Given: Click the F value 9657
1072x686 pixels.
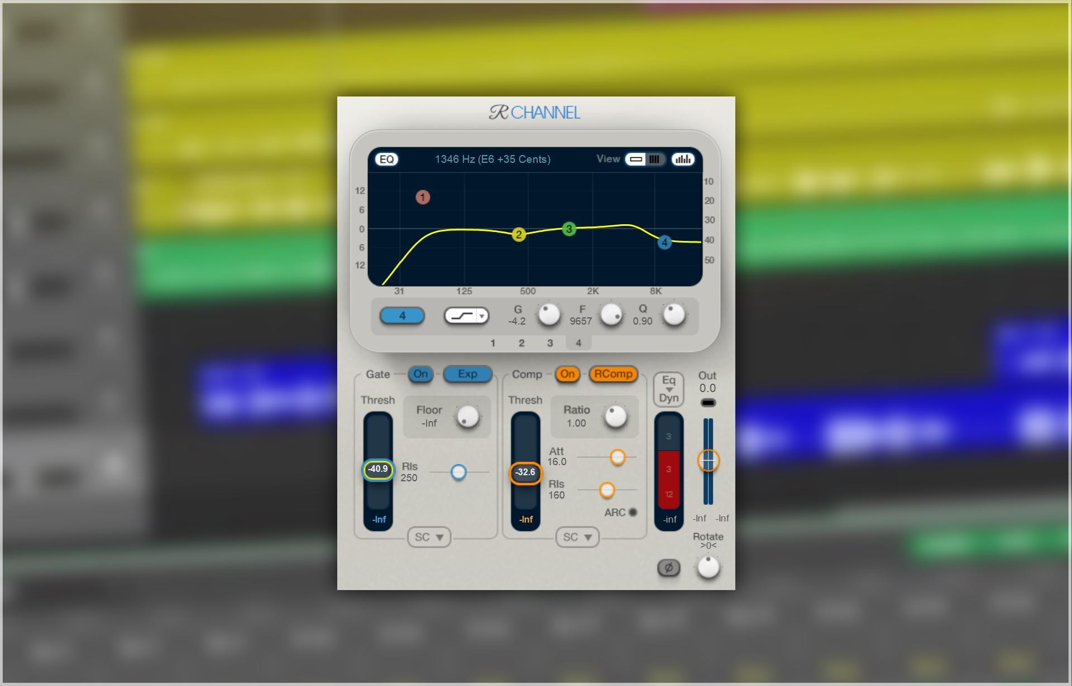Looking at the screenshot, I should (x=581, y=321).
